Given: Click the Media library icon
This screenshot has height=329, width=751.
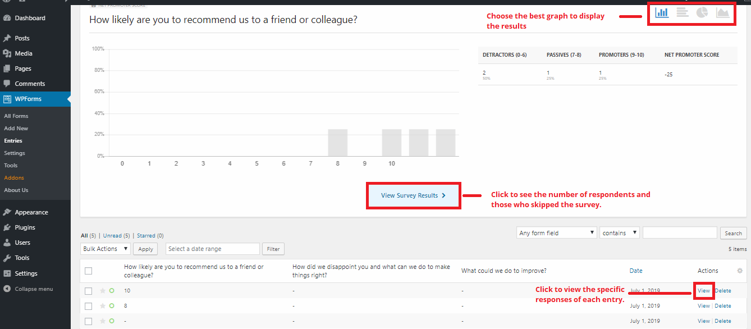Looking at the screenshot, I should pyautogui.click(x=7, y=53).
